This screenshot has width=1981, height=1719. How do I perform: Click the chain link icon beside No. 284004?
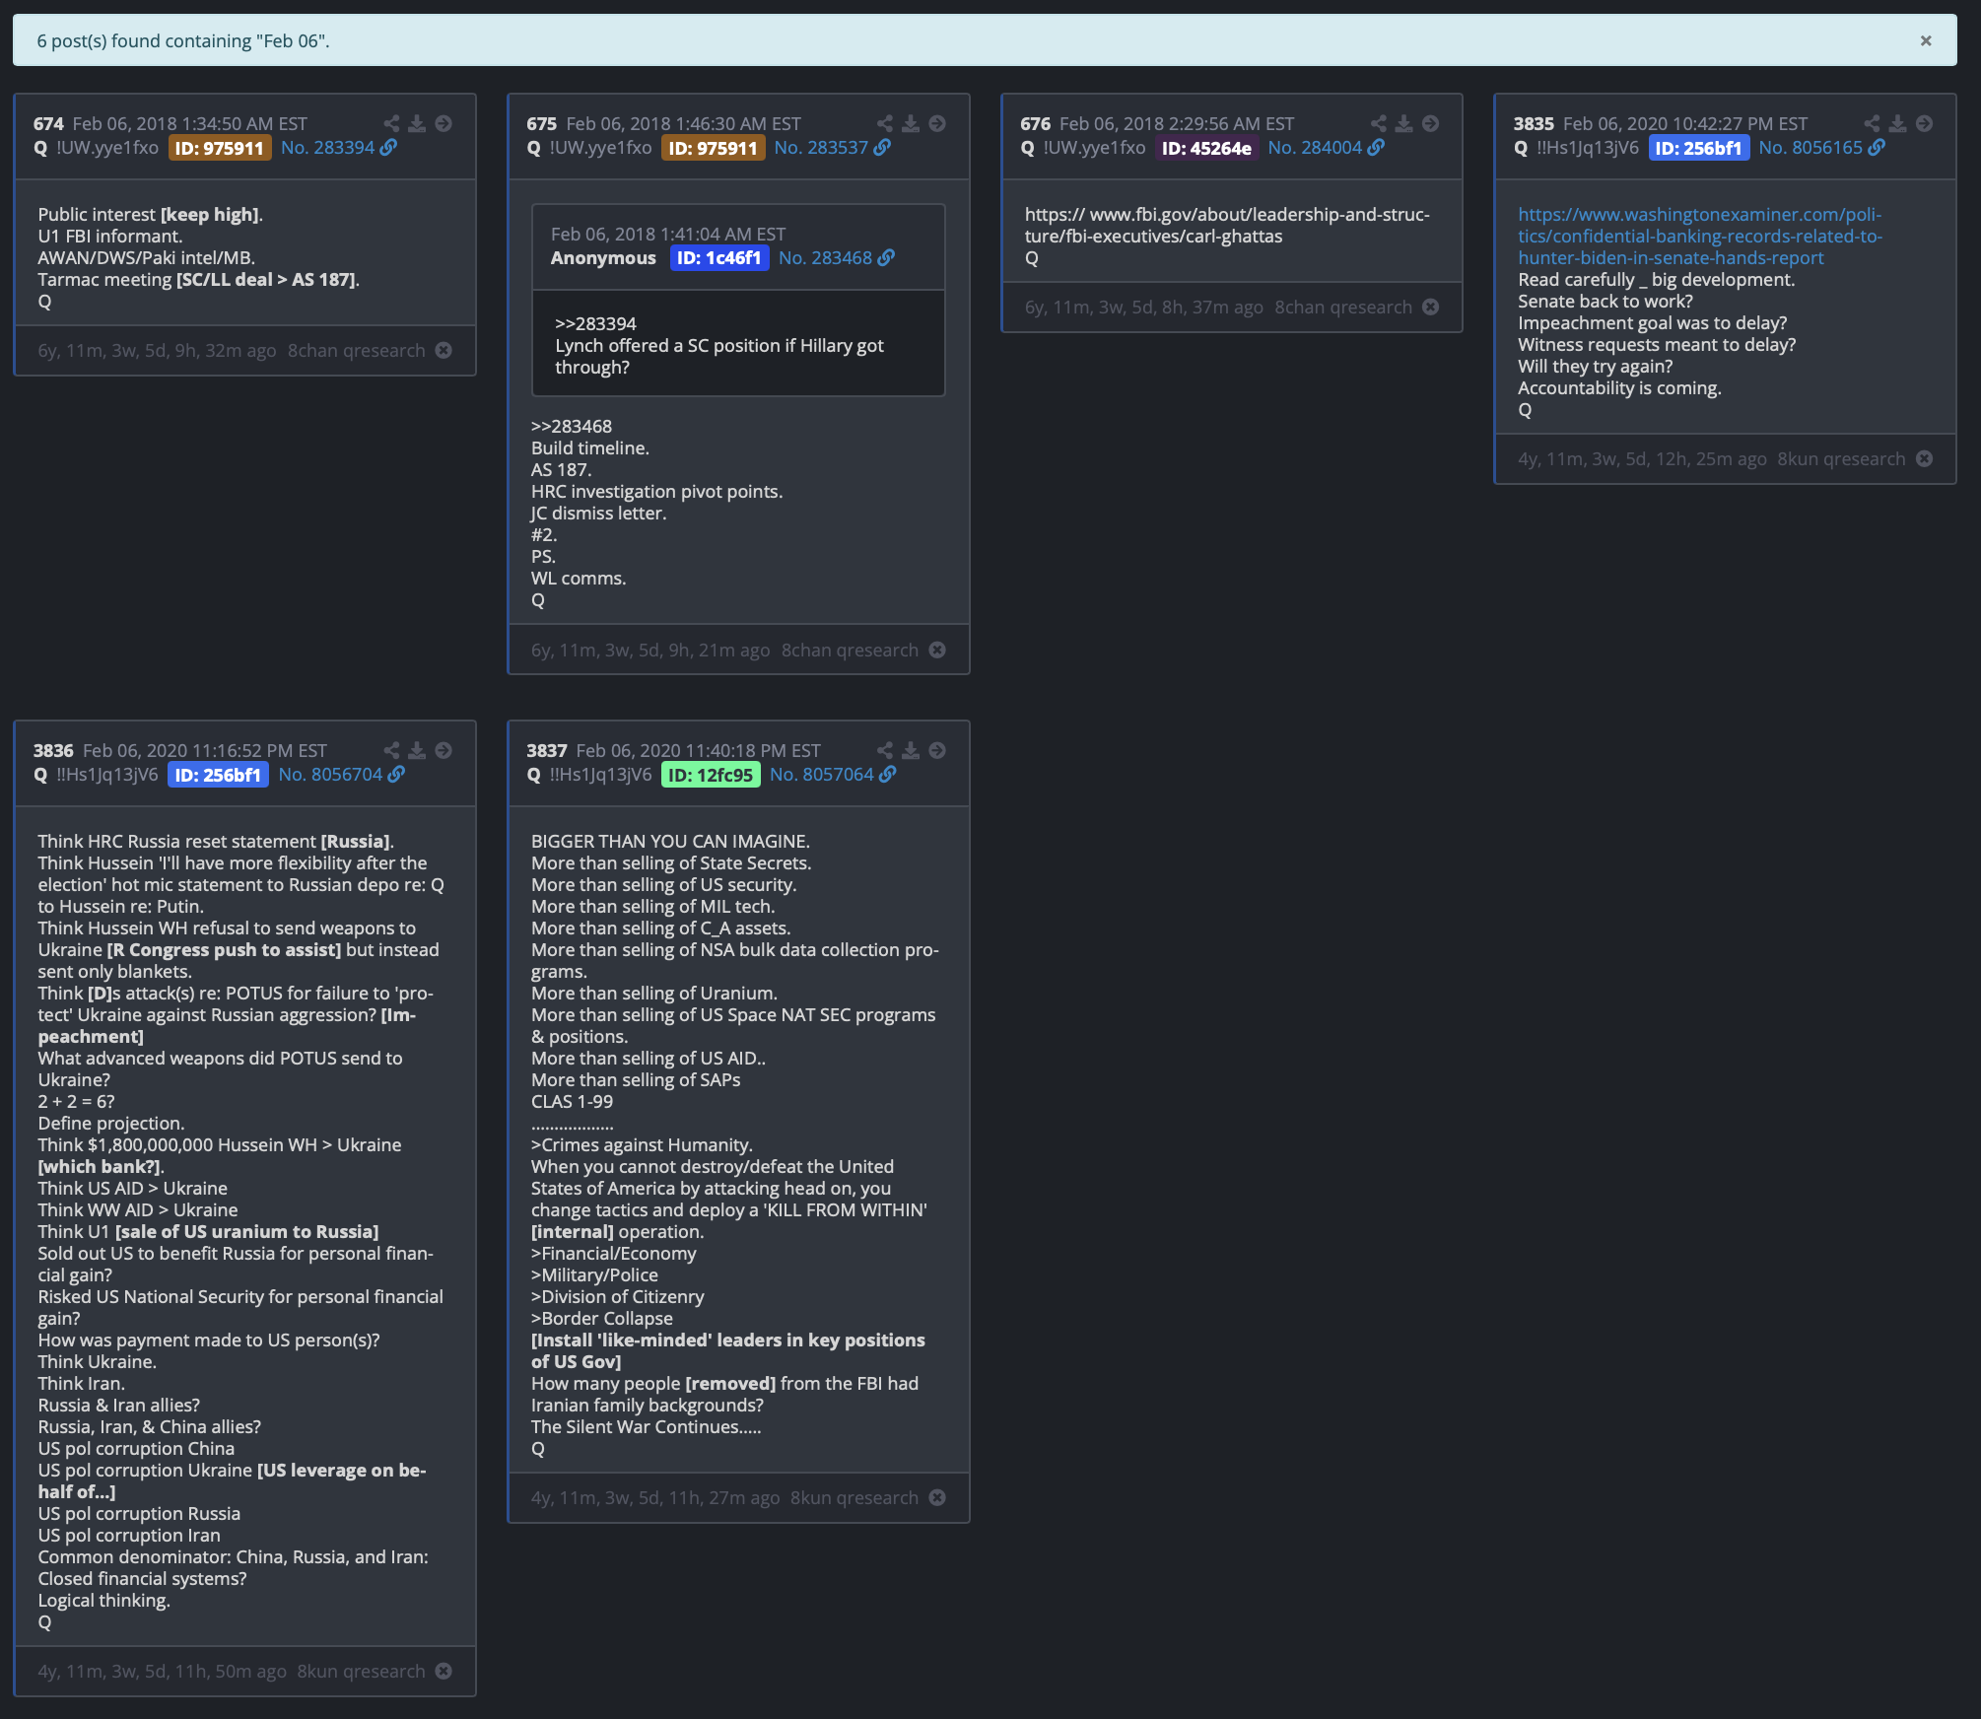click(1377, 147)
